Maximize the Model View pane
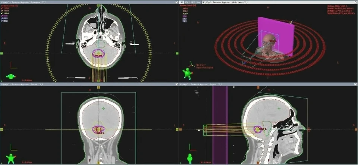The width and height of the screenshot is (358, 165). (355, 2)
